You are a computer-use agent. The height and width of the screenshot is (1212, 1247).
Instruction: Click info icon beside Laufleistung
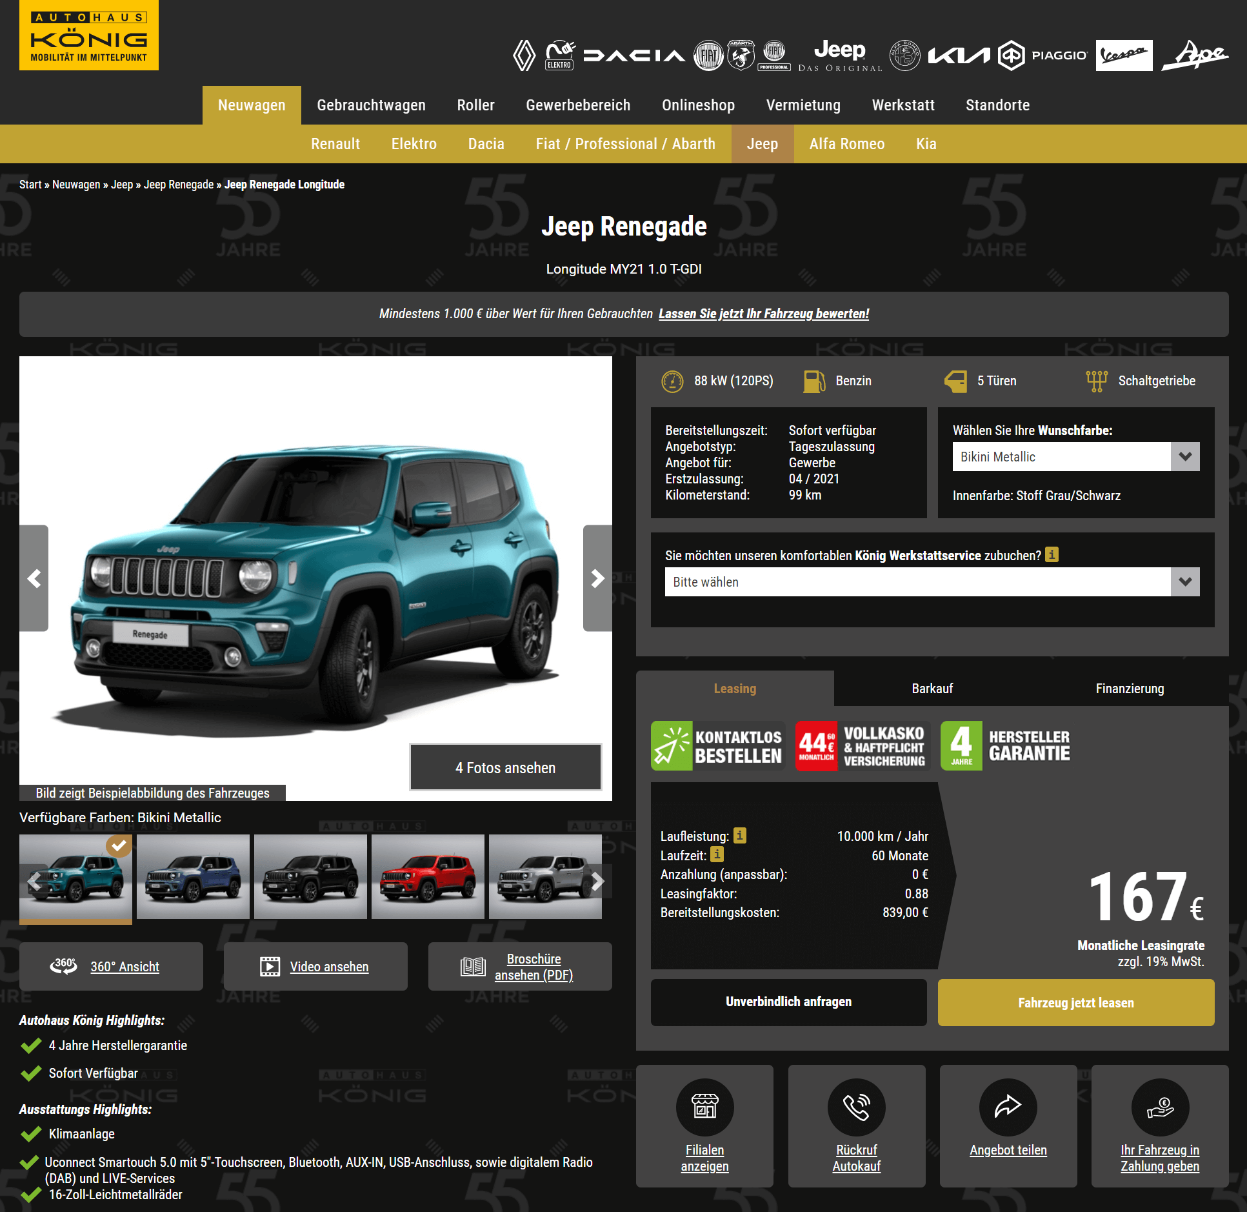[740, 835]
